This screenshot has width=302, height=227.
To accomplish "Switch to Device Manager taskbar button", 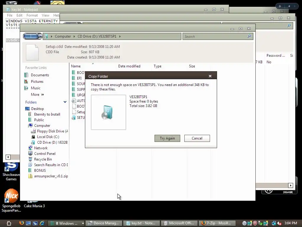I will tap(104, 223).
